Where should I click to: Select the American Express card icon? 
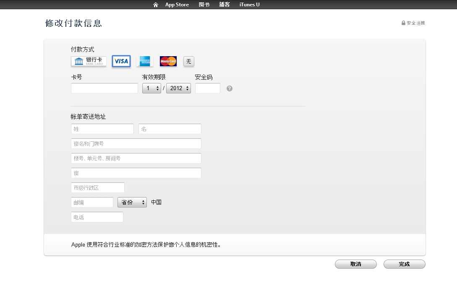[145, 61]
